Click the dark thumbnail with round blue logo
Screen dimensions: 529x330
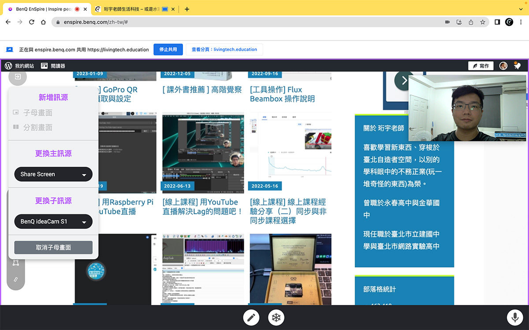[115, 269]
